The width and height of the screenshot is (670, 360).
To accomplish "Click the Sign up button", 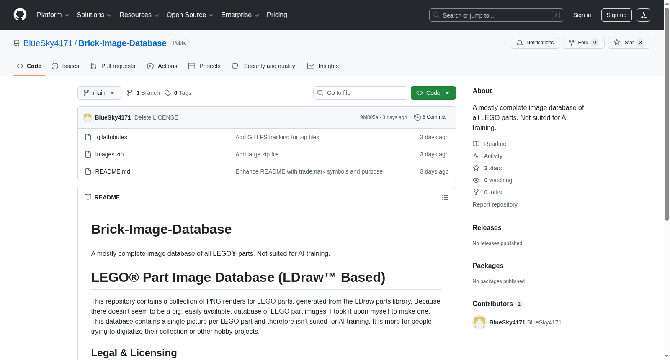I will (x=616, y=15).
